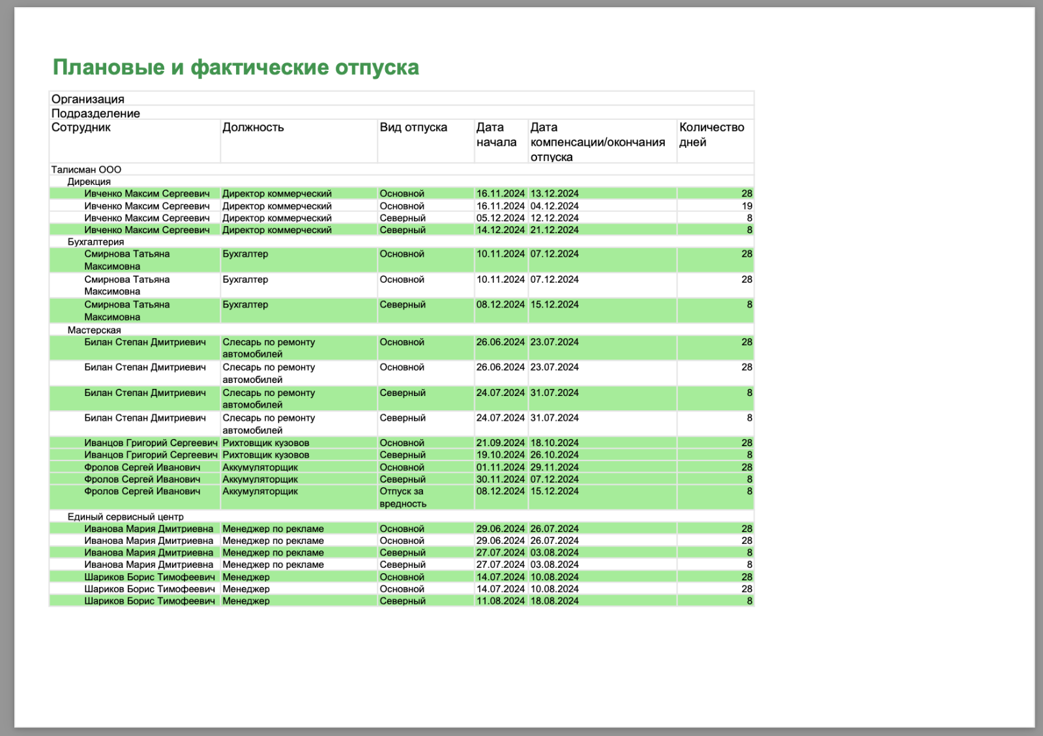Image resolution: width=1043 pixels, height=736 pixels.
Task: Select the Бухгалтерия department group row
Action: (96, 242)
